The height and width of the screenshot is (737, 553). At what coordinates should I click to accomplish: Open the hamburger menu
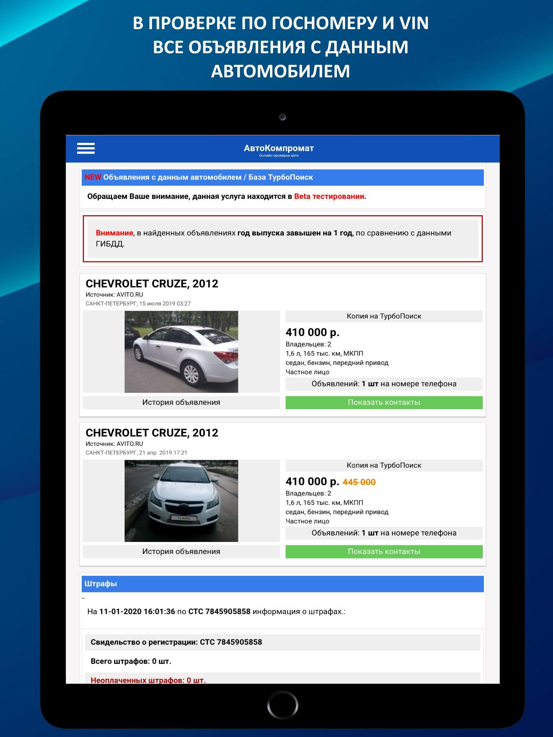pyautogui.click(x=86, y=148)
